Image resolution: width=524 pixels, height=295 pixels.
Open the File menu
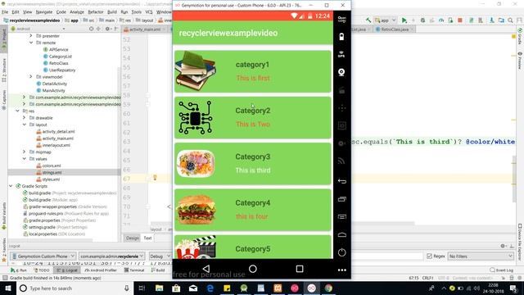click(5, 11)
